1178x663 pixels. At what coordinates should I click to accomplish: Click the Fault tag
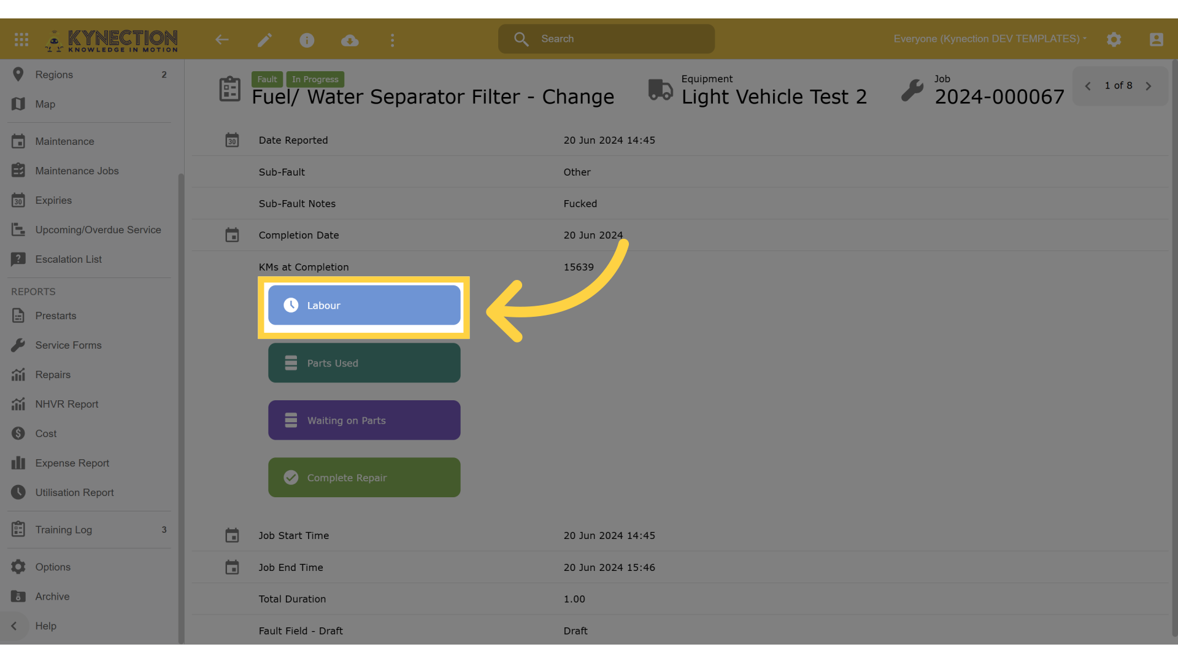click(x=267, y=79)
